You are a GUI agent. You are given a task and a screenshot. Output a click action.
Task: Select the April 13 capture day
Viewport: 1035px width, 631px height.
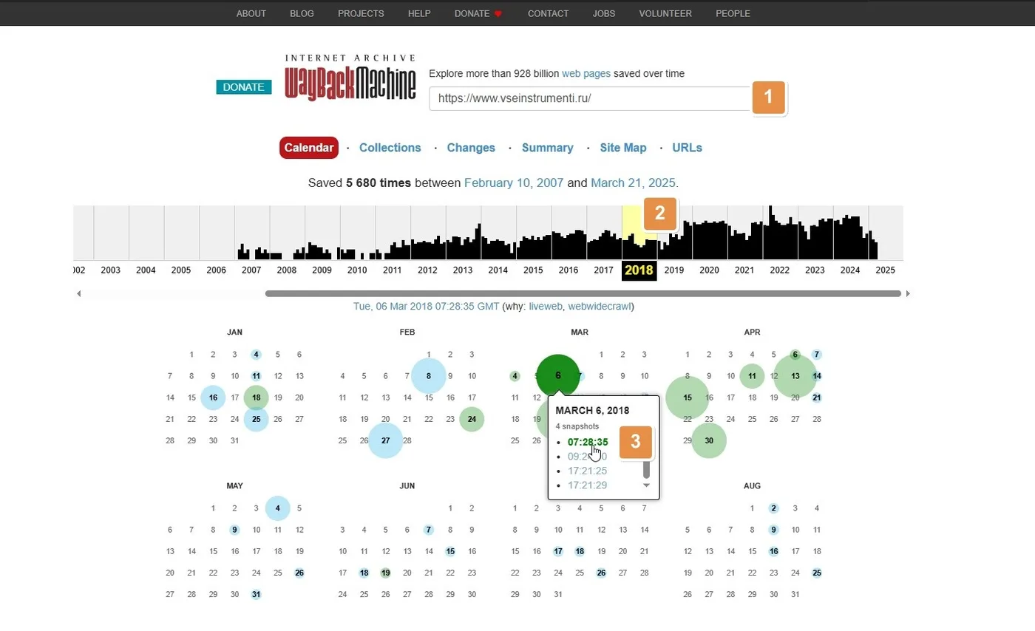(x=795, y=376)
